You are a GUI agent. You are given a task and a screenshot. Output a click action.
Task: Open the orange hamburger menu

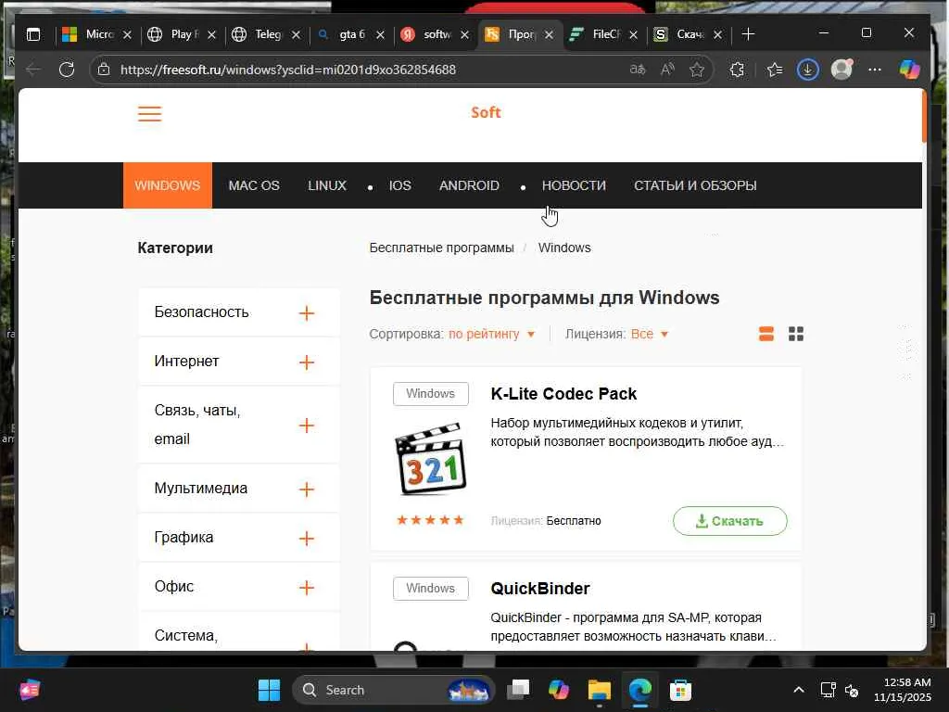149,114
